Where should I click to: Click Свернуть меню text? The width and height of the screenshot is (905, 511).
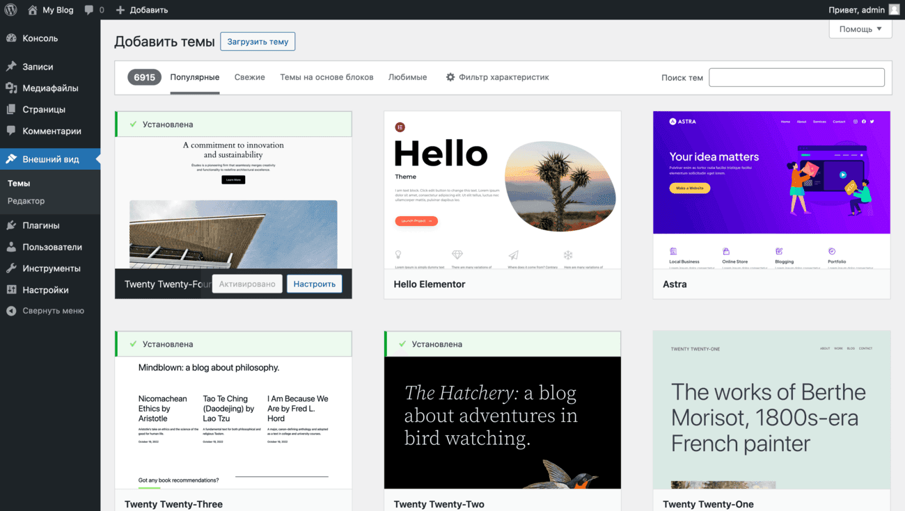53,311
